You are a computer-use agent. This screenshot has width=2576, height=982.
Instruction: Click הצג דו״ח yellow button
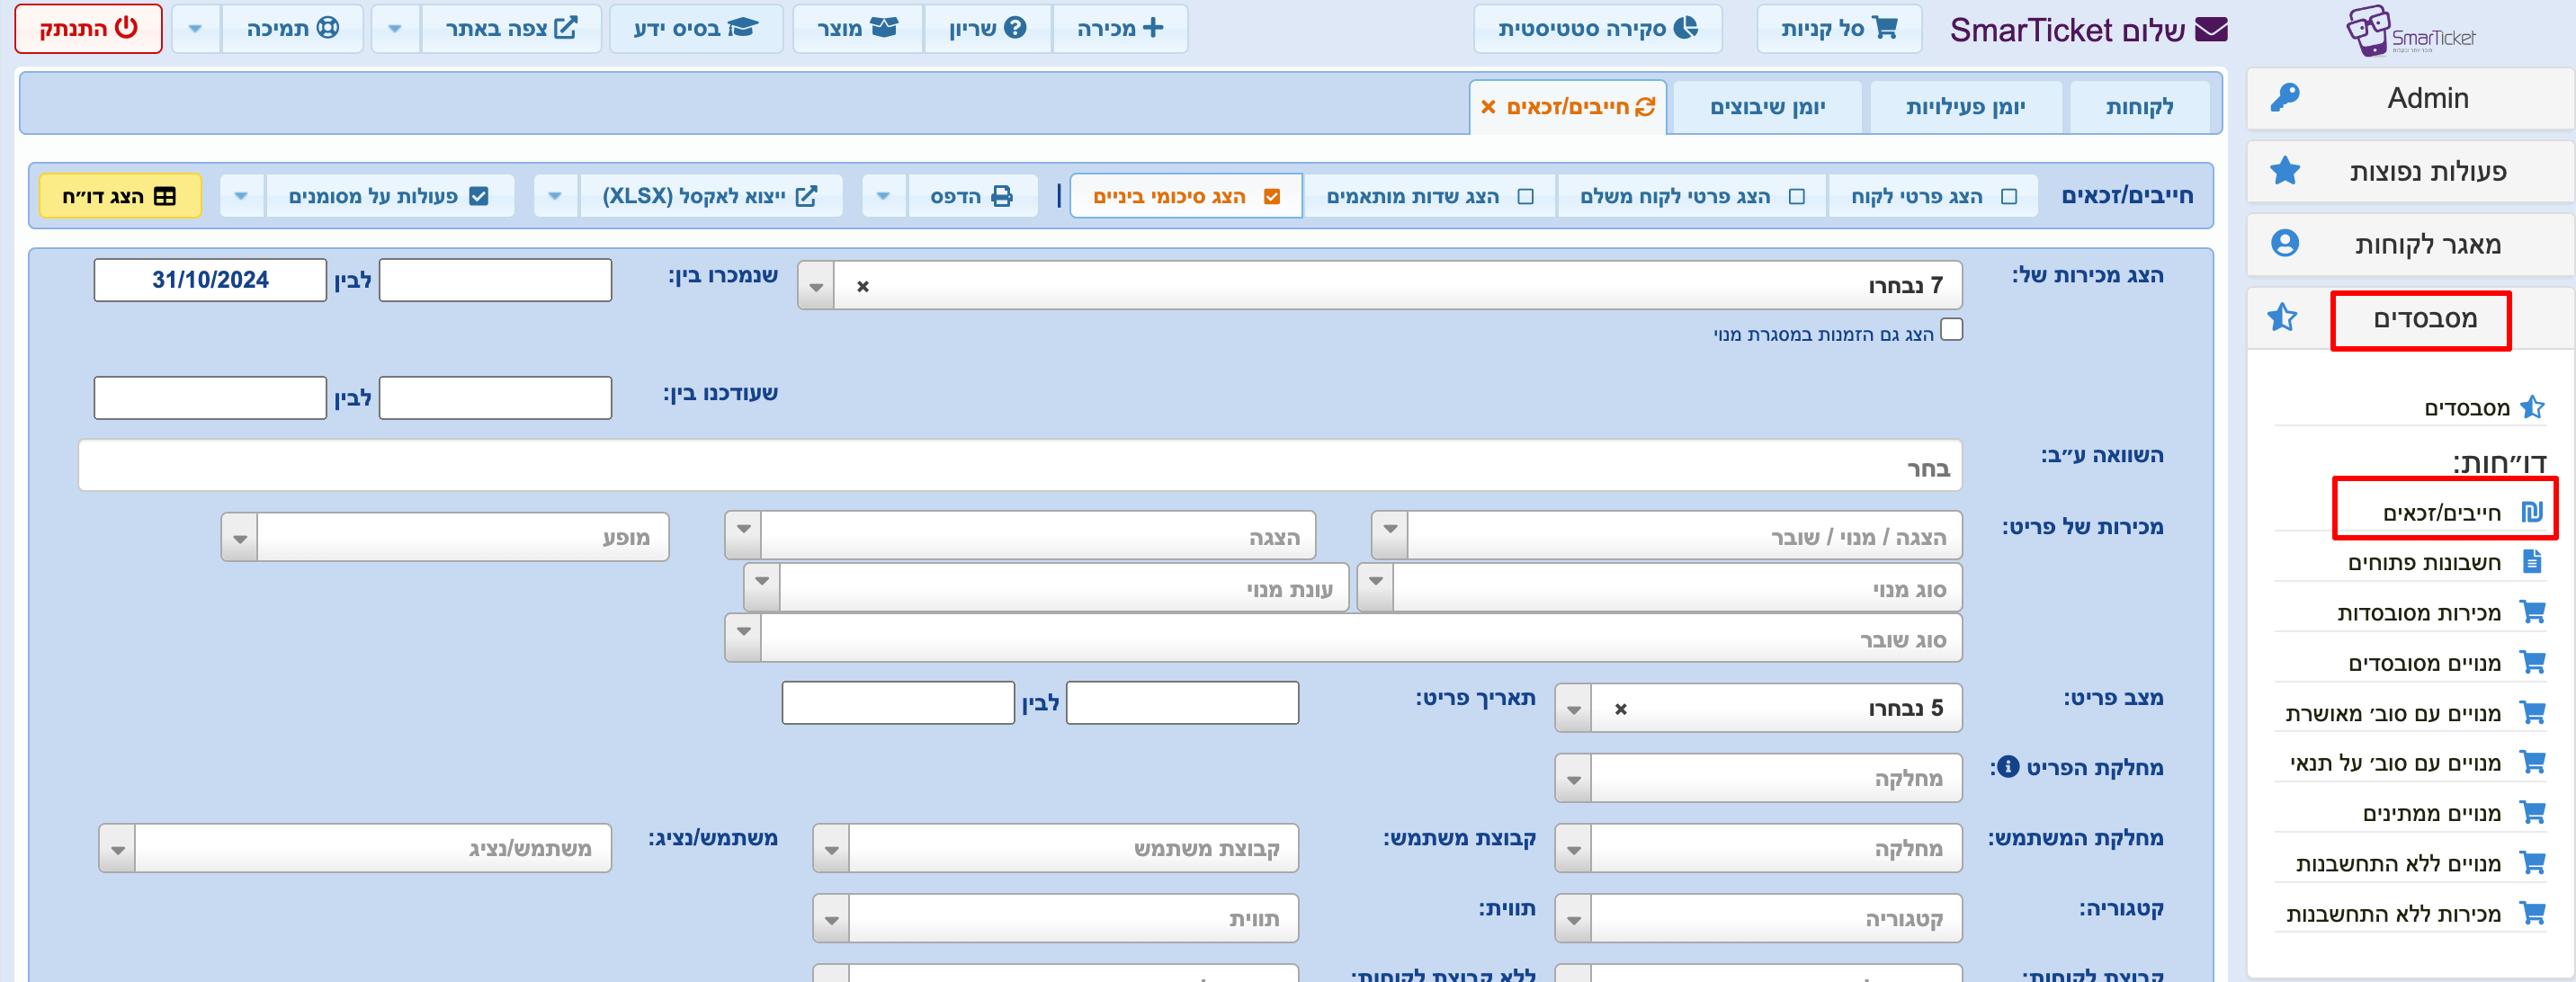[x=119, y=196]
